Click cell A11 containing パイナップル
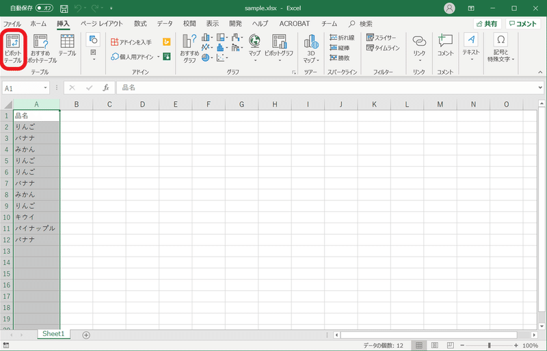This screenshot has height=351, width=547. tap(36, 229)
